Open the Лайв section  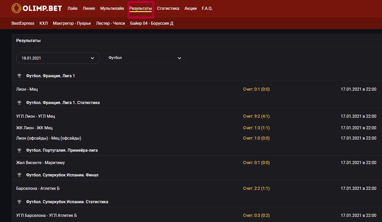tap(72, 8)
